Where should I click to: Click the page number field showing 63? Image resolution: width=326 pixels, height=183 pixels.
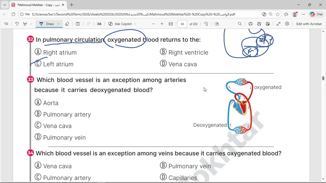[182, 24]
